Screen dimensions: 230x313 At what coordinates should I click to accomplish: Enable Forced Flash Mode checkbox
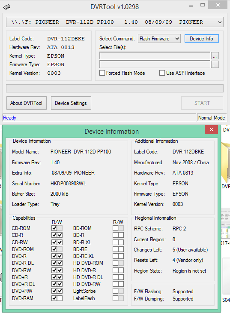pyautogui.click(x=102, y=73)
